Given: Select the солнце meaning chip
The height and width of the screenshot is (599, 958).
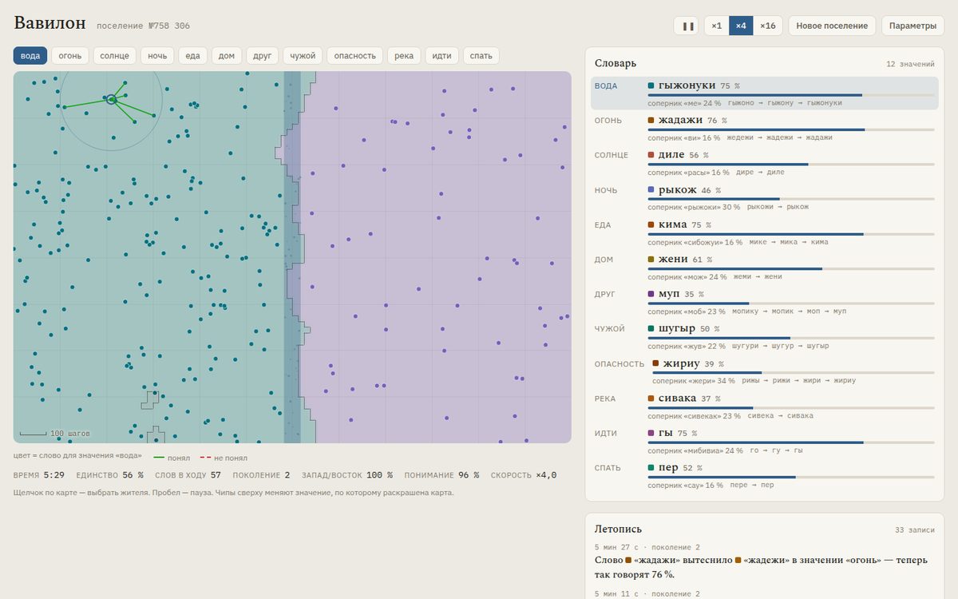Looking at the screenshot, I should pyautogui.click(x=115, y=56).
